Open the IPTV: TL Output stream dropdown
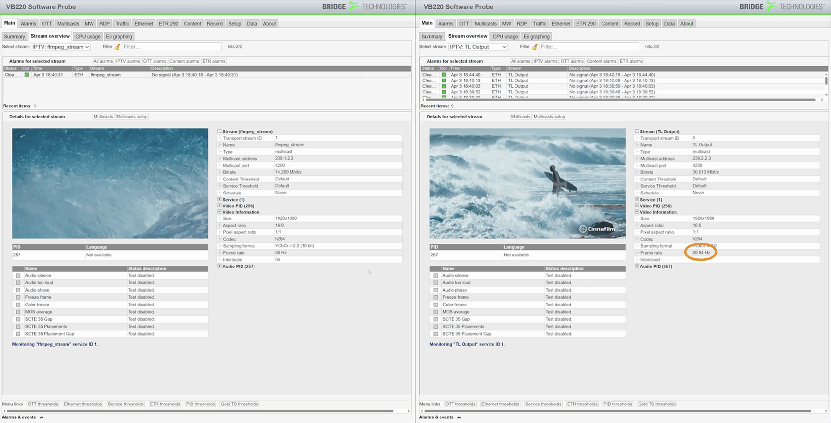 (478, 47)
